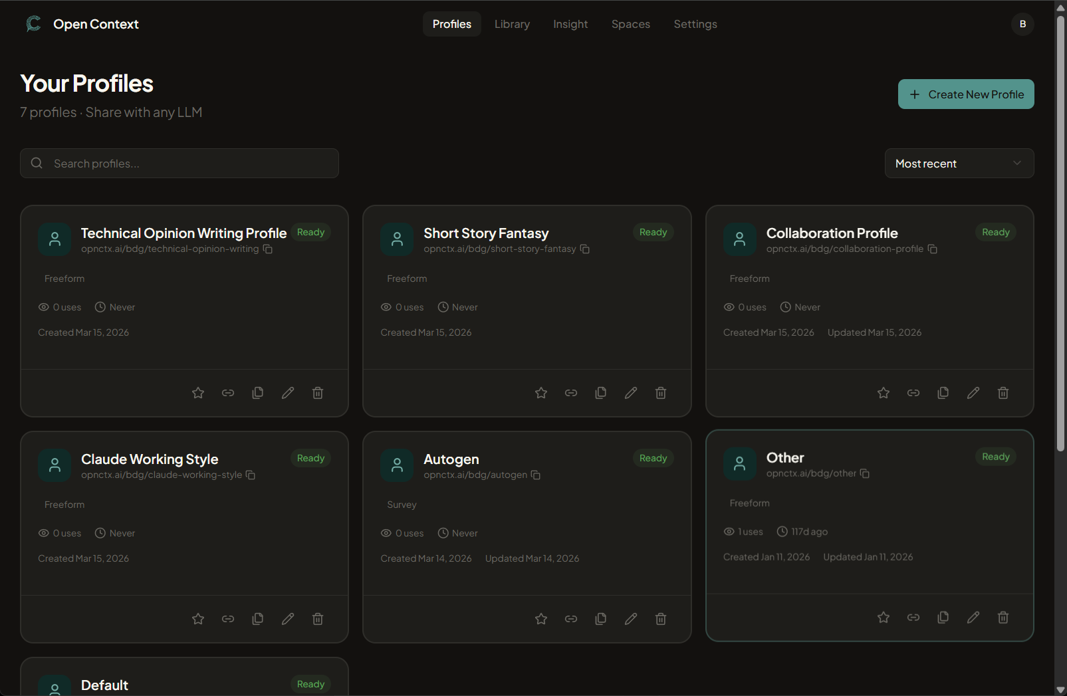Click the page vertical scrollbar
This screenshot has height=696, width=1067.
(x=1060, y=233)
